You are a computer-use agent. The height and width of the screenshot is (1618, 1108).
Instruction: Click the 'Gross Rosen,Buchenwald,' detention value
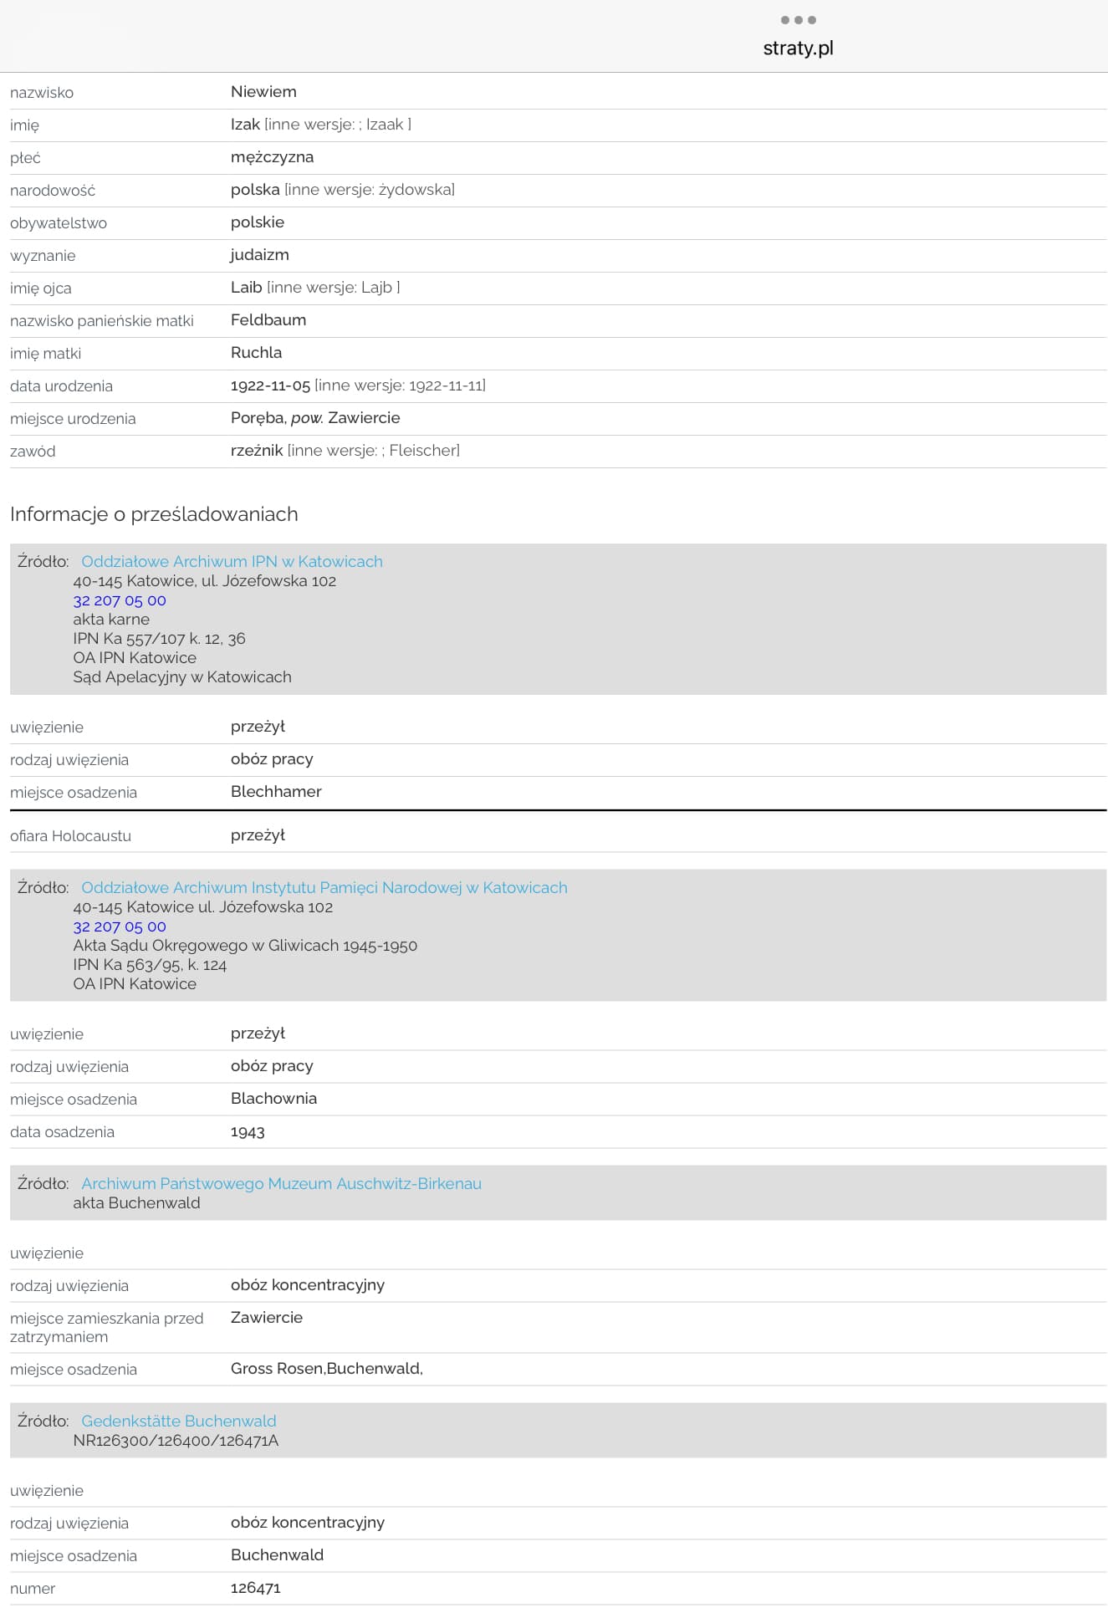[326, 1369]
